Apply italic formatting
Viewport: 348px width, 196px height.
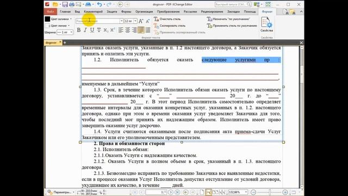coord(85,30)
